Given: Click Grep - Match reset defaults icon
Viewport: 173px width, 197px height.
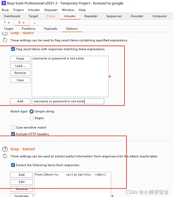Looking at the screenshot, I should (x=5, y=40).
